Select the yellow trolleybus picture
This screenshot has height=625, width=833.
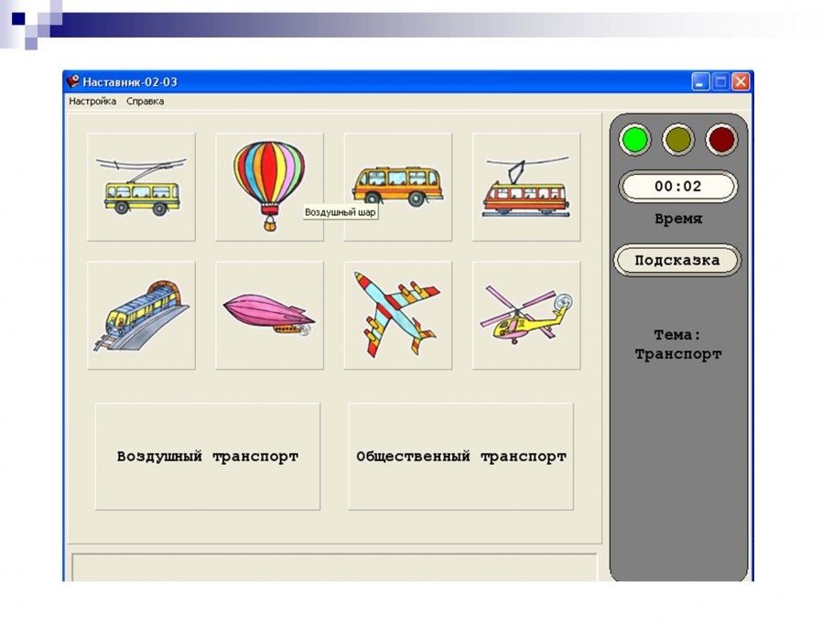[141, 187]
